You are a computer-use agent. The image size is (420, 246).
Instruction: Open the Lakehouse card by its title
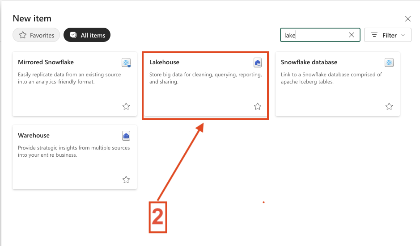coord(164,63)
